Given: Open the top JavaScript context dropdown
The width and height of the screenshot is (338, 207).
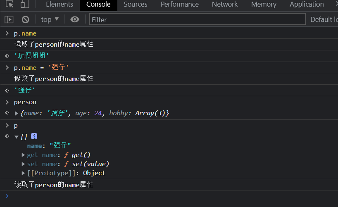Looking at the screenshot, I should click(x=50, y=19).
